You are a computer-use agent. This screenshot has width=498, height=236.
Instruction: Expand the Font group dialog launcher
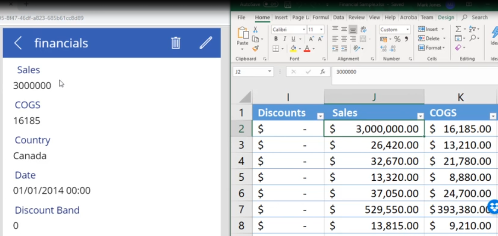[x=324, y=59]
